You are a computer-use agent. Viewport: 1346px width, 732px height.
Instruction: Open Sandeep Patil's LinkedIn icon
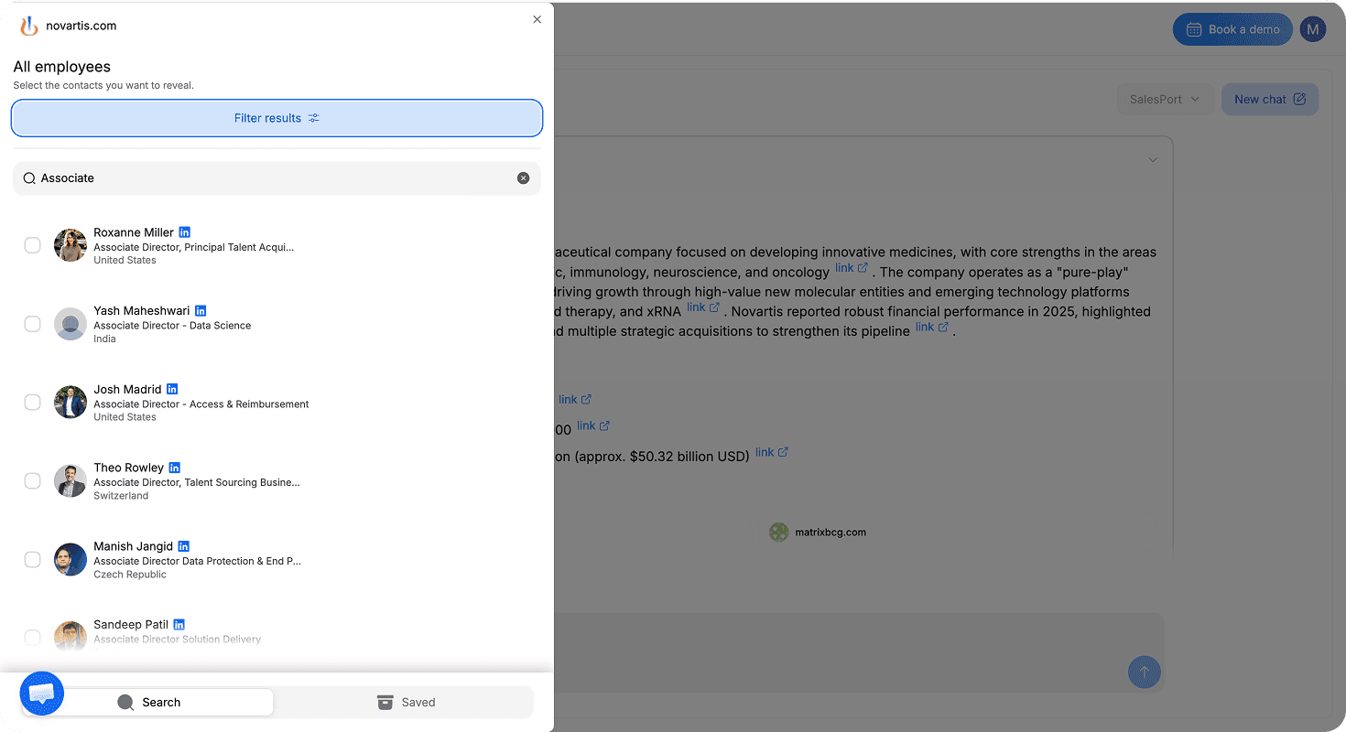(179, 625)
